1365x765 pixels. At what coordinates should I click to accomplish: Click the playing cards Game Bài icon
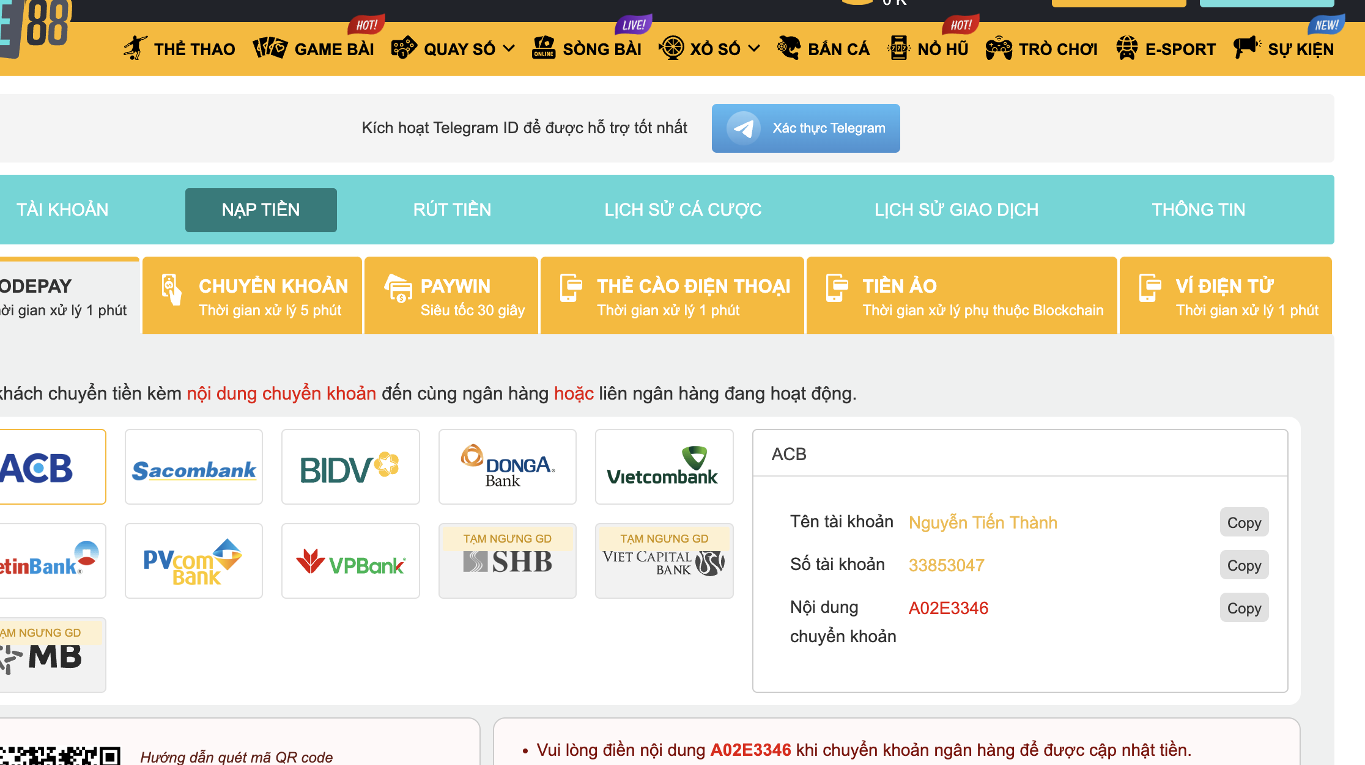pos(270,48)
